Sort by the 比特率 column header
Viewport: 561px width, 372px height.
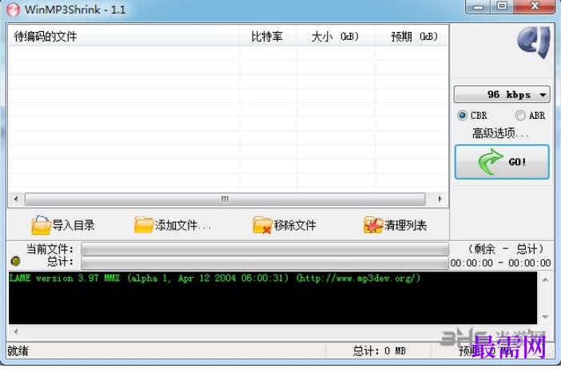click(x=267, y=36)
